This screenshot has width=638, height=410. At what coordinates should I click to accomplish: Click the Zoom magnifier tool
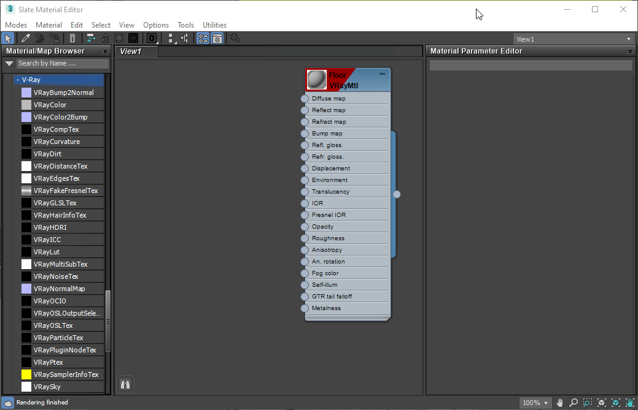pyautogui.click(x=574, y=403)
